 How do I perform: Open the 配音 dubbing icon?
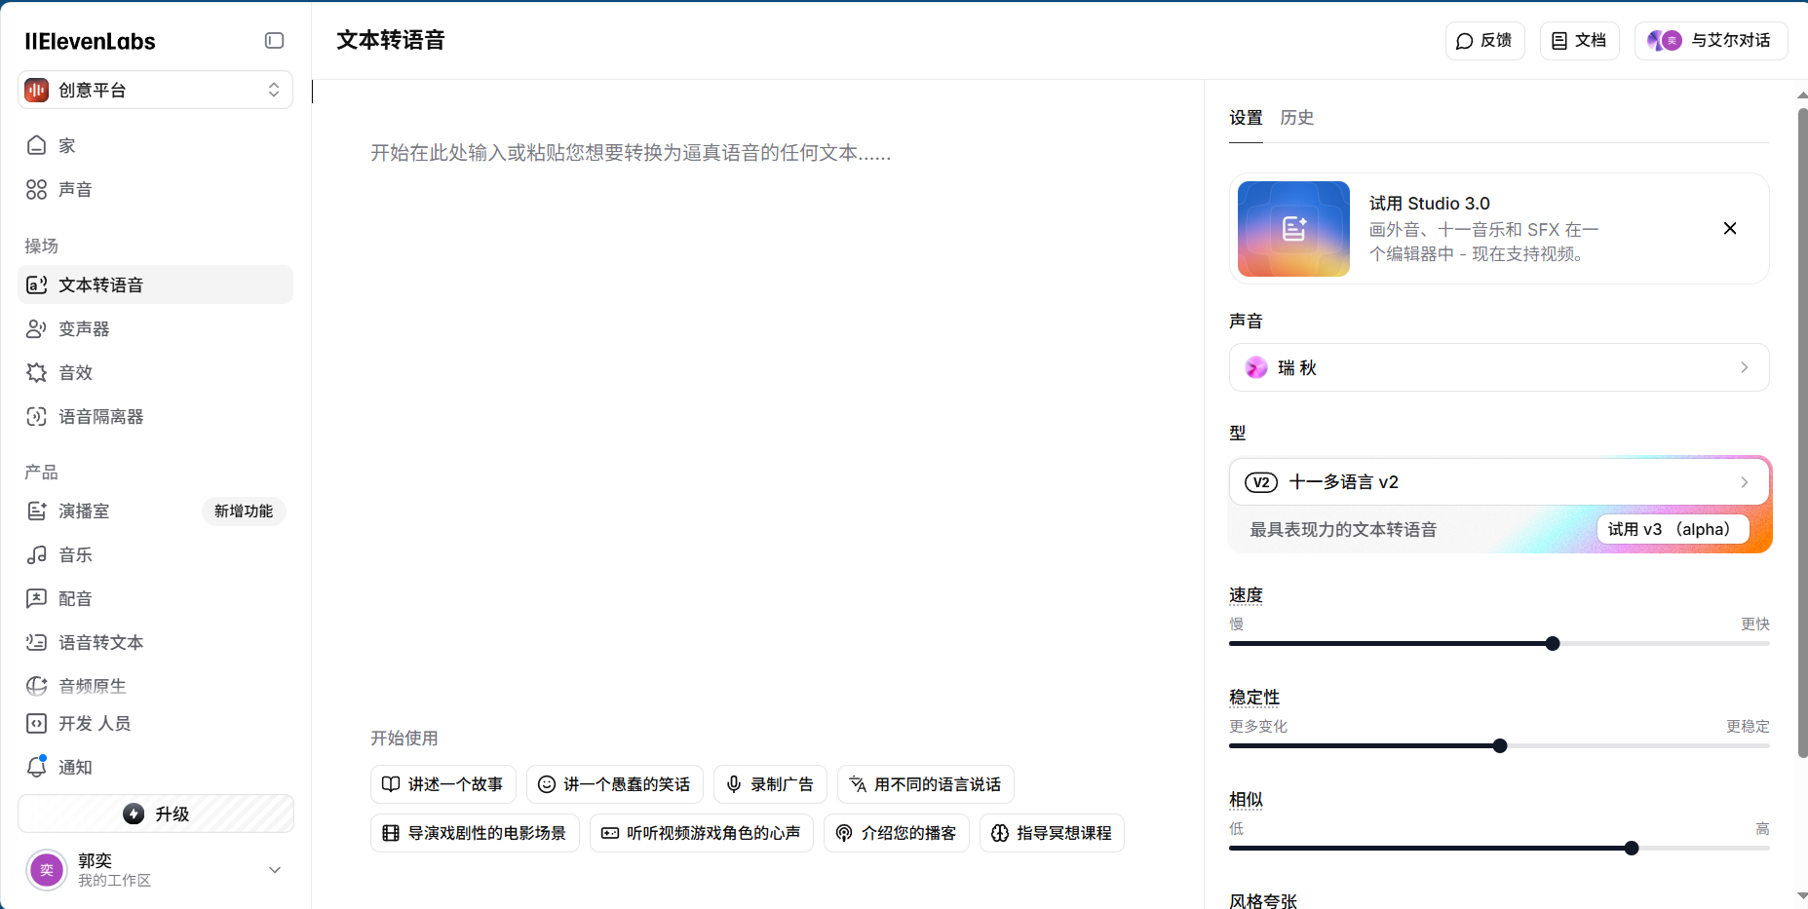[36, 598]
